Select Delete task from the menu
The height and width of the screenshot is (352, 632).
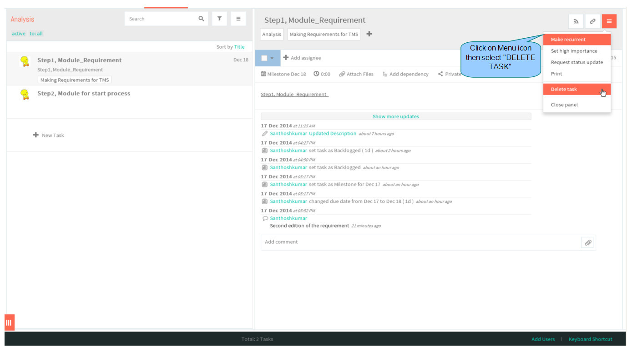576,89
